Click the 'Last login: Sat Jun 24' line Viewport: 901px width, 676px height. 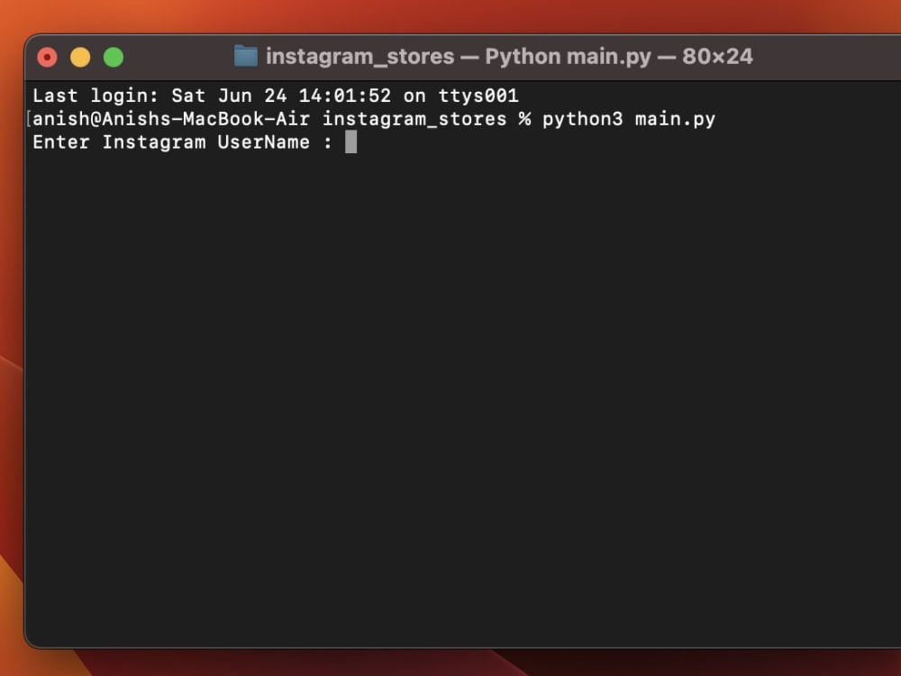pyautogui.click(x=275, y=96)
